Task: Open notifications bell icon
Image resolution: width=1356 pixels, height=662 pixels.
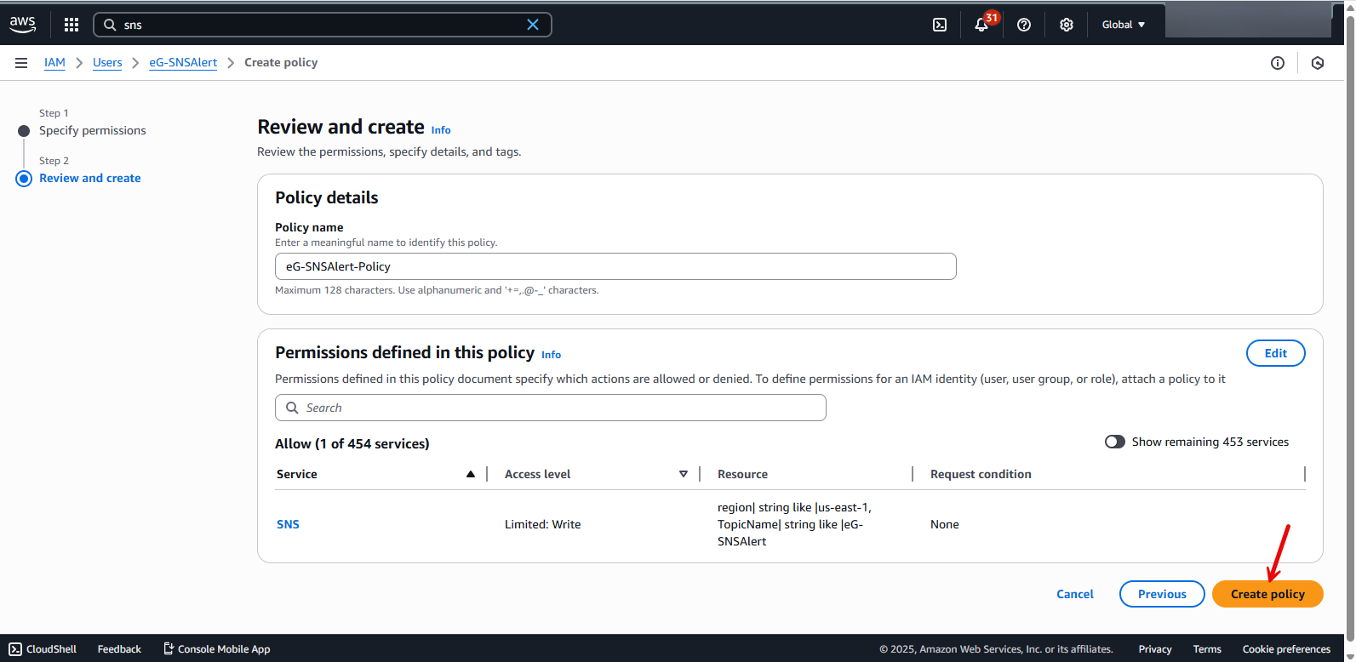Action: click(981, 25)
